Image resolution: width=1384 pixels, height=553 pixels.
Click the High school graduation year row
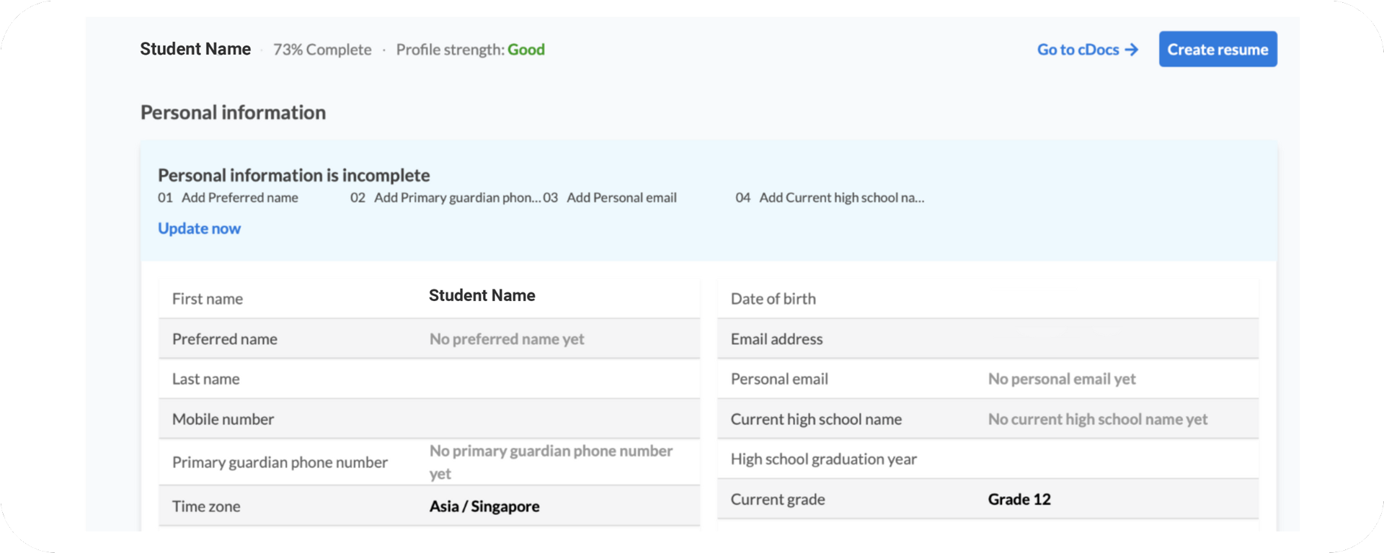click(988, 459)
